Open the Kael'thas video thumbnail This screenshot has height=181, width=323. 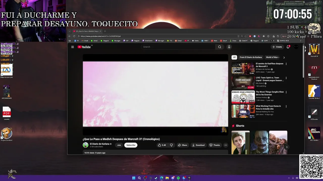point(243,69)
